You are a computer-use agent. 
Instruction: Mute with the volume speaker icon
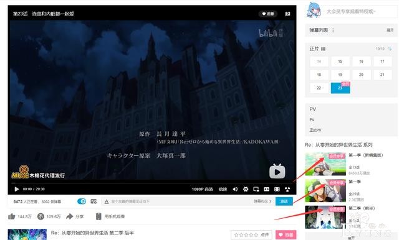[235, 189]
